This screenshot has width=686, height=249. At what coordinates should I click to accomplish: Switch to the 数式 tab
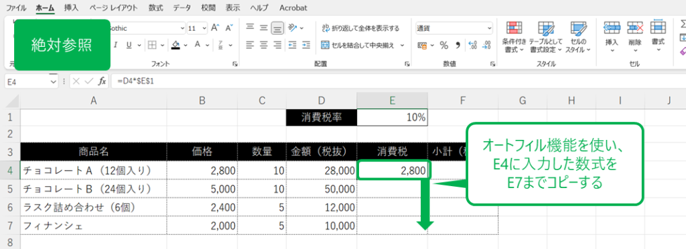[x=155, y=8]
